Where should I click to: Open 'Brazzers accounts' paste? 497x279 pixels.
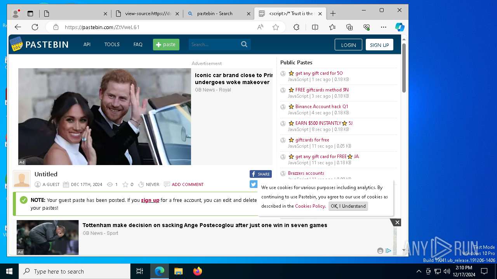(306, 173)
